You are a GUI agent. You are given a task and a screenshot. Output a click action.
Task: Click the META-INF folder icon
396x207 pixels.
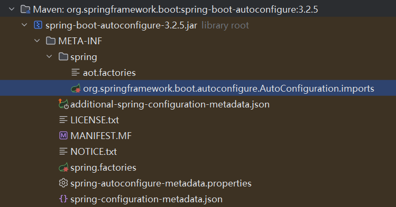(x=51, y=41)
